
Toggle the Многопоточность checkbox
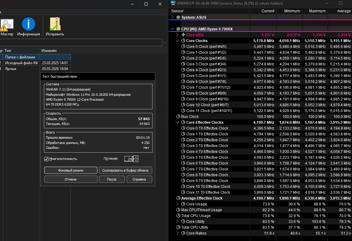[x=46, y=159]
